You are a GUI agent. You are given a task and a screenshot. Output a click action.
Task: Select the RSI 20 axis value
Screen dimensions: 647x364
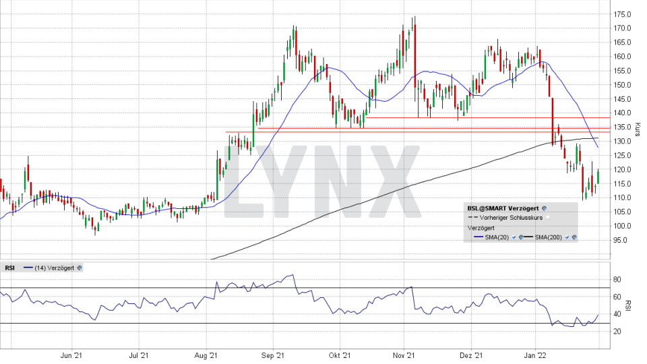coord(617,332)
